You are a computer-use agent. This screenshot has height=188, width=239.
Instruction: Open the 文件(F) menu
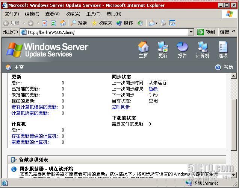(x=12, y=14)
